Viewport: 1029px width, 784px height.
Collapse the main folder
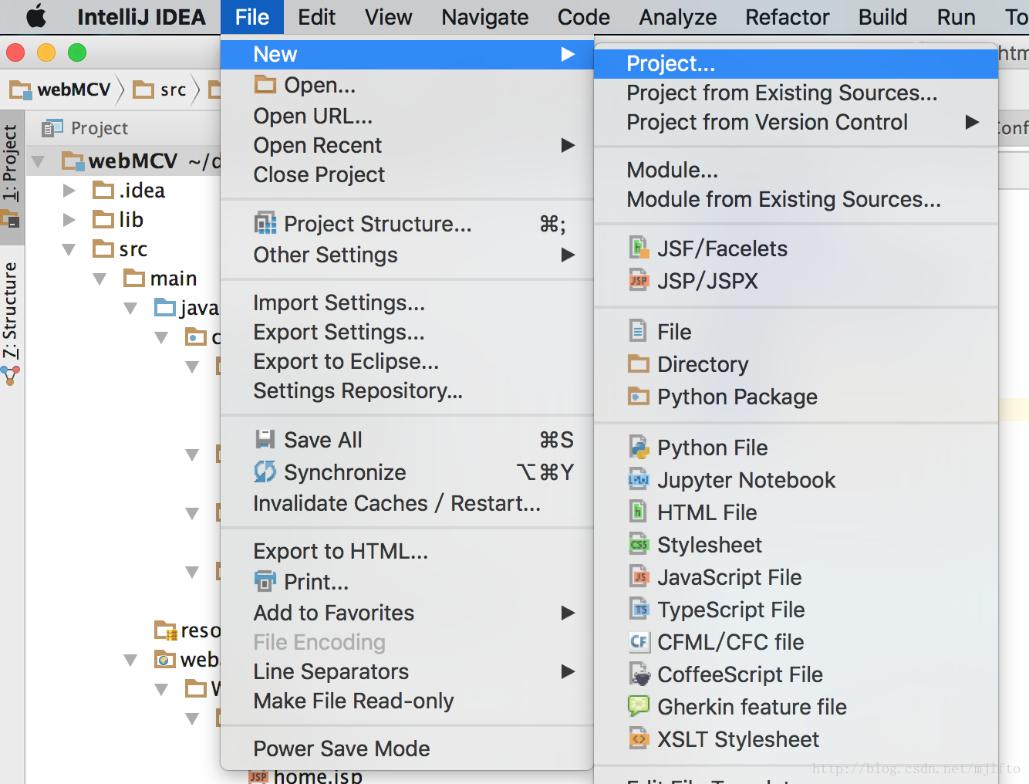(x=100, y=279)
